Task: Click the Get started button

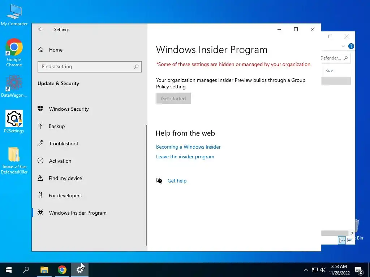Action: coord(173,98)
